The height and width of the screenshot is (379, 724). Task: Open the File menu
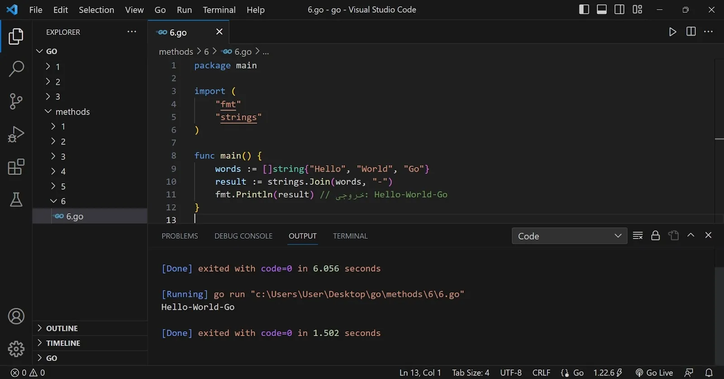click(x=36, y=10)
